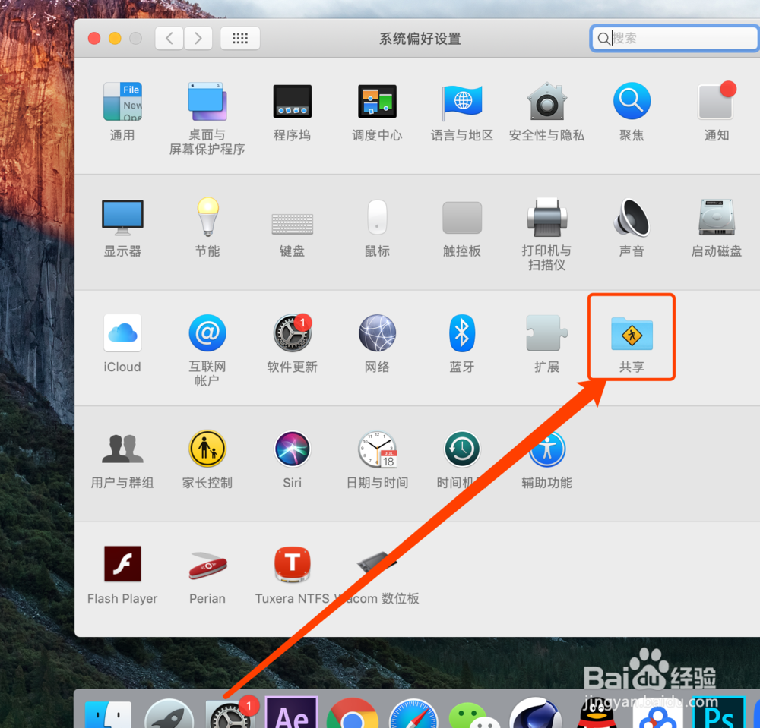760x728 pixels.
Task: Go forward with the right arrow button
Action: pos(198,38)
